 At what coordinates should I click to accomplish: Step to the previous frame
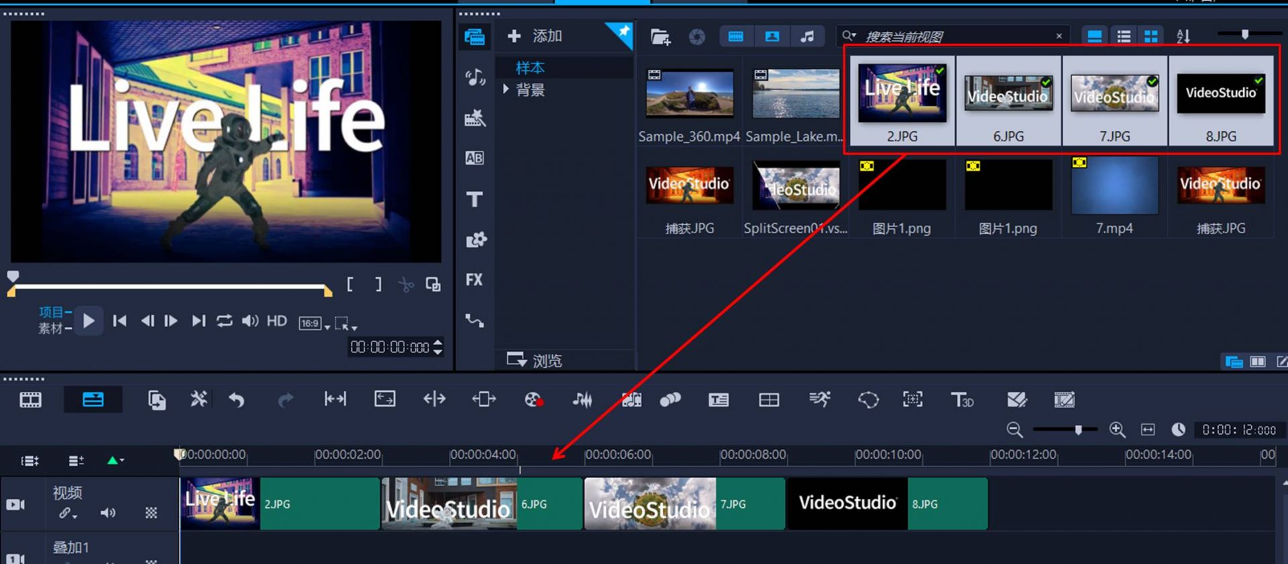(147, 321)
